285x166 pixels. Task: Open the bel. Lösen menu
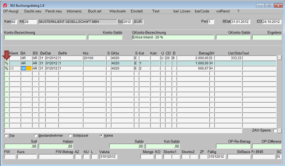tap(182, 11)
